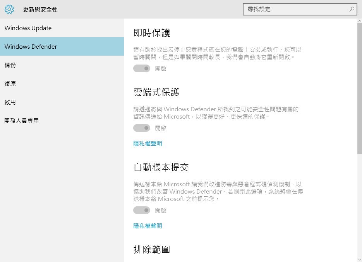Click the 更新與安全性 page title
Viewport: 362px width, 262px height.
click(40, 9)
